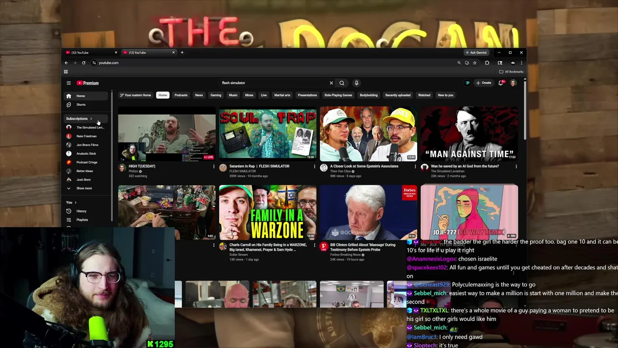618x348 pixels.
Task: Open more options for Epstein's Associates video
Action: point(415,166)
